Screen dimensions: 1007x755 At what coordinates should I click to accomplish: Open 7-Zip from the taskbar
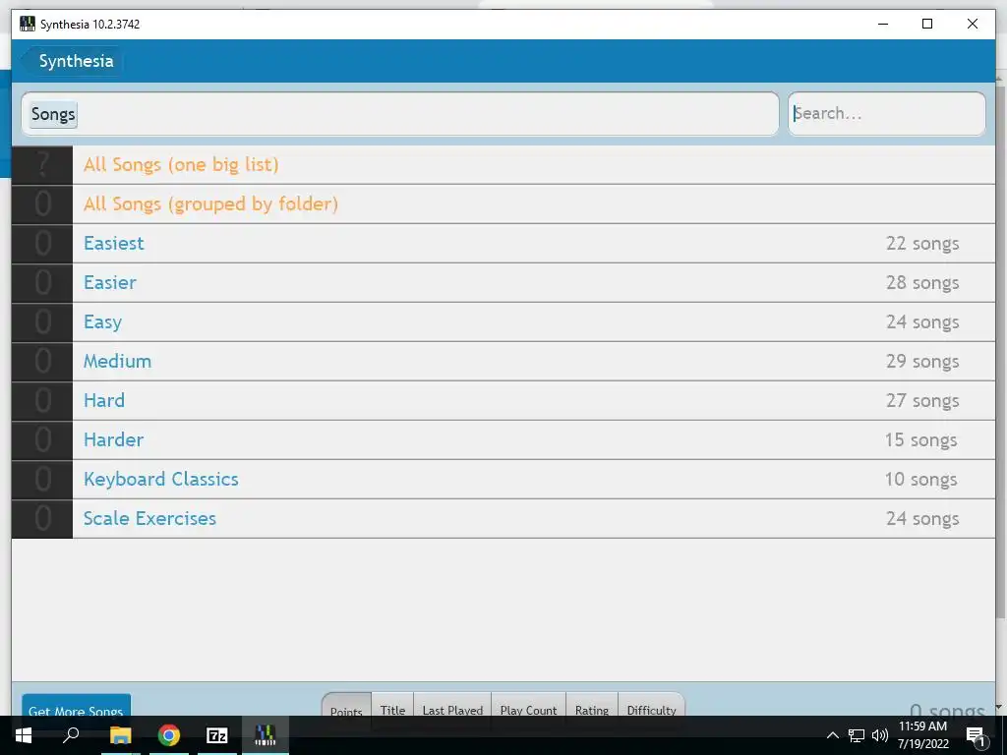217,735
